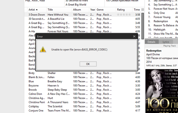Select Conjure One track row
The image size is (178, 113).
click(x=83, y=110)
